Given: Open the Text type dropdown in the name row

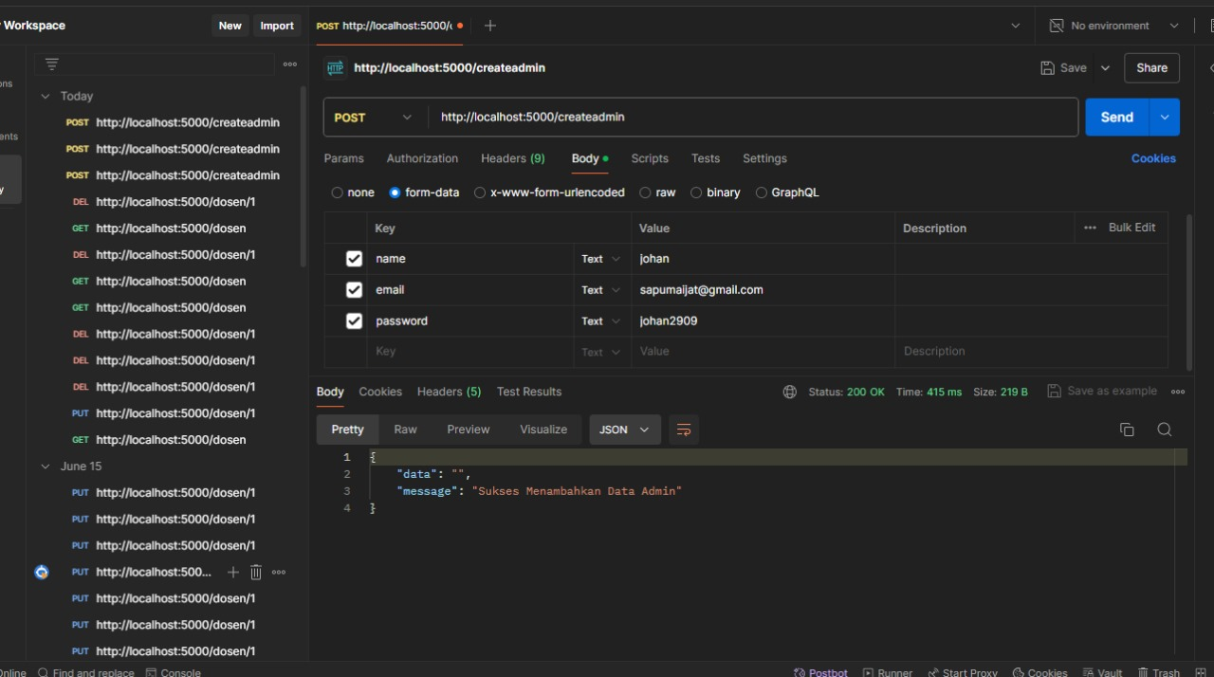Looking at the screenshot, I should tap(601, 259).
